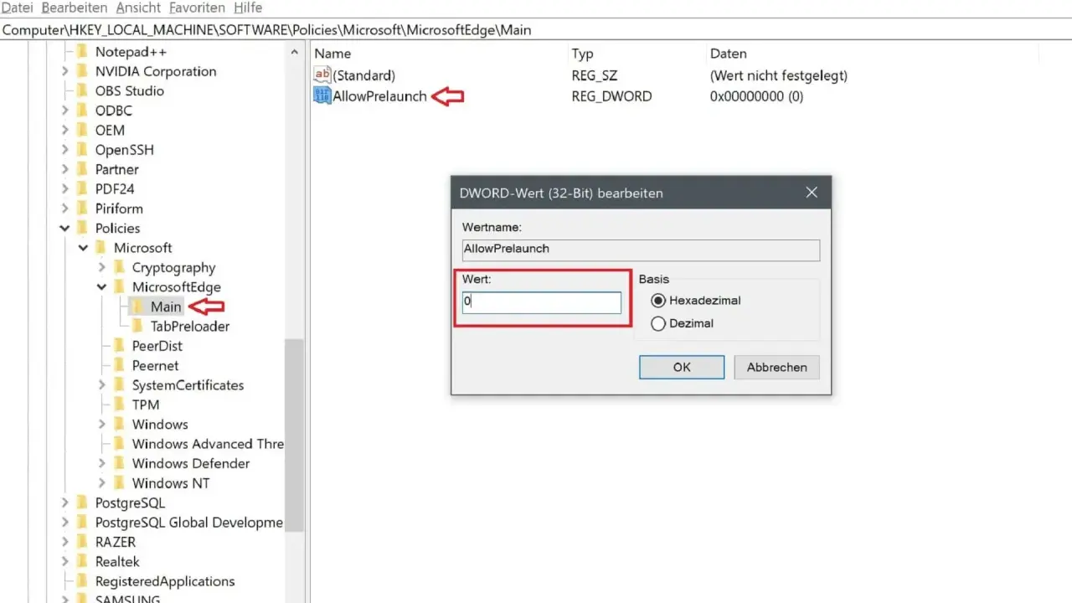Expand the PDF24 key
Screen dimensions: 1072x603
coord(65,189)
